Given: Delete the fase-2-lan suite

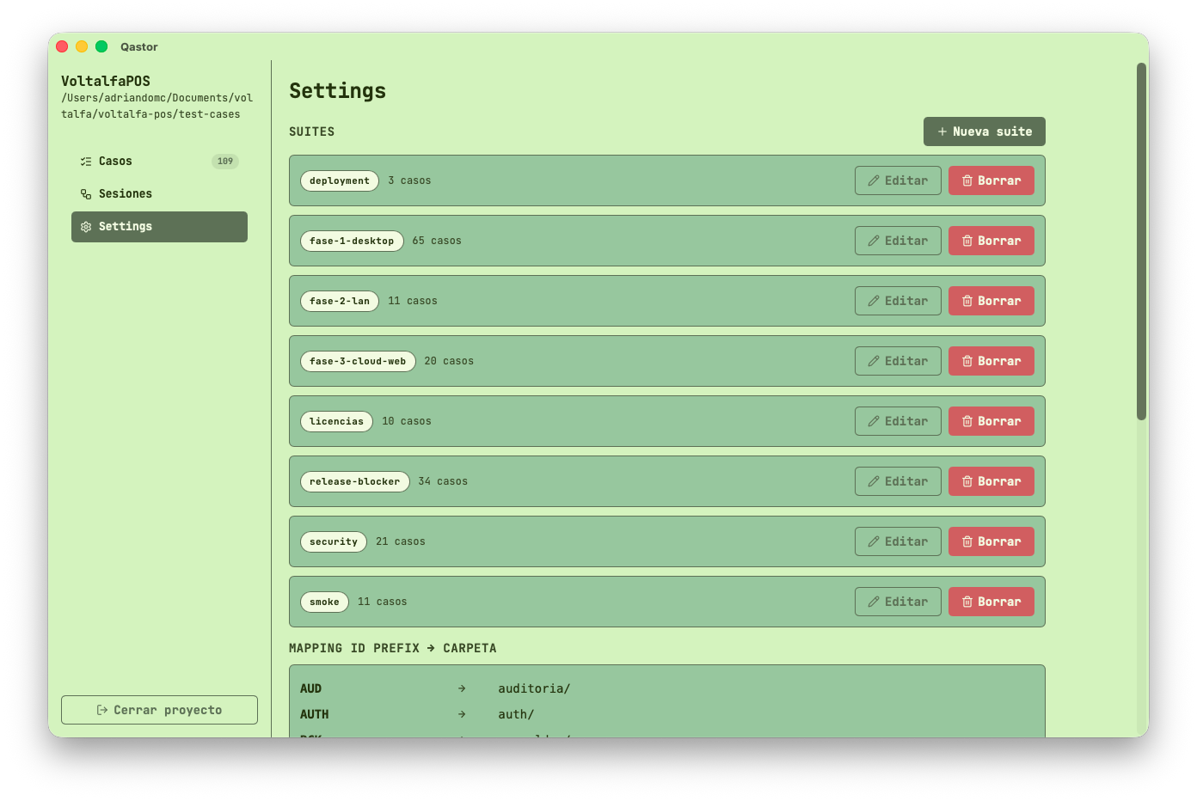Looking at the screenshot, I should coord(991,301).
